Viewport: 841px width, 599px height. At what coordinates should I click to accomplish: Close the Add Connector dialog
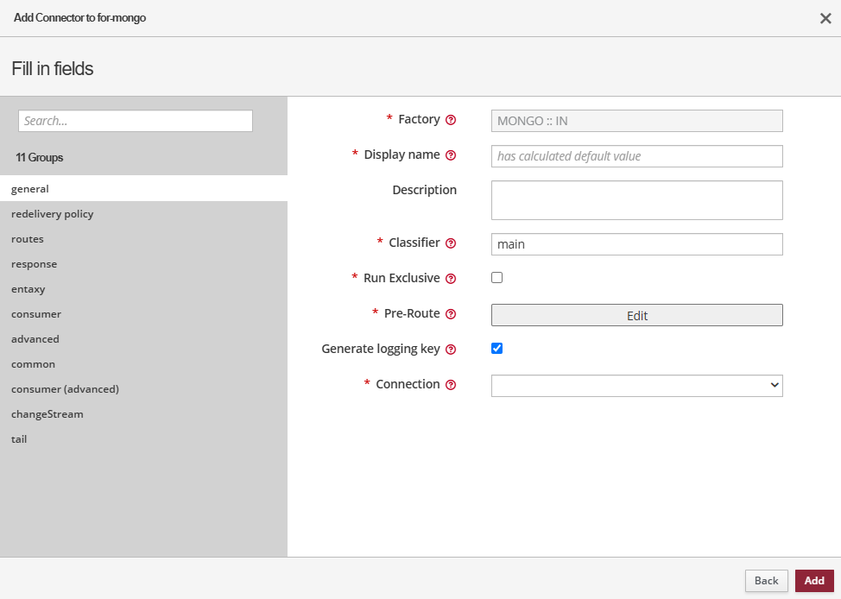click(x=825, y=18)
